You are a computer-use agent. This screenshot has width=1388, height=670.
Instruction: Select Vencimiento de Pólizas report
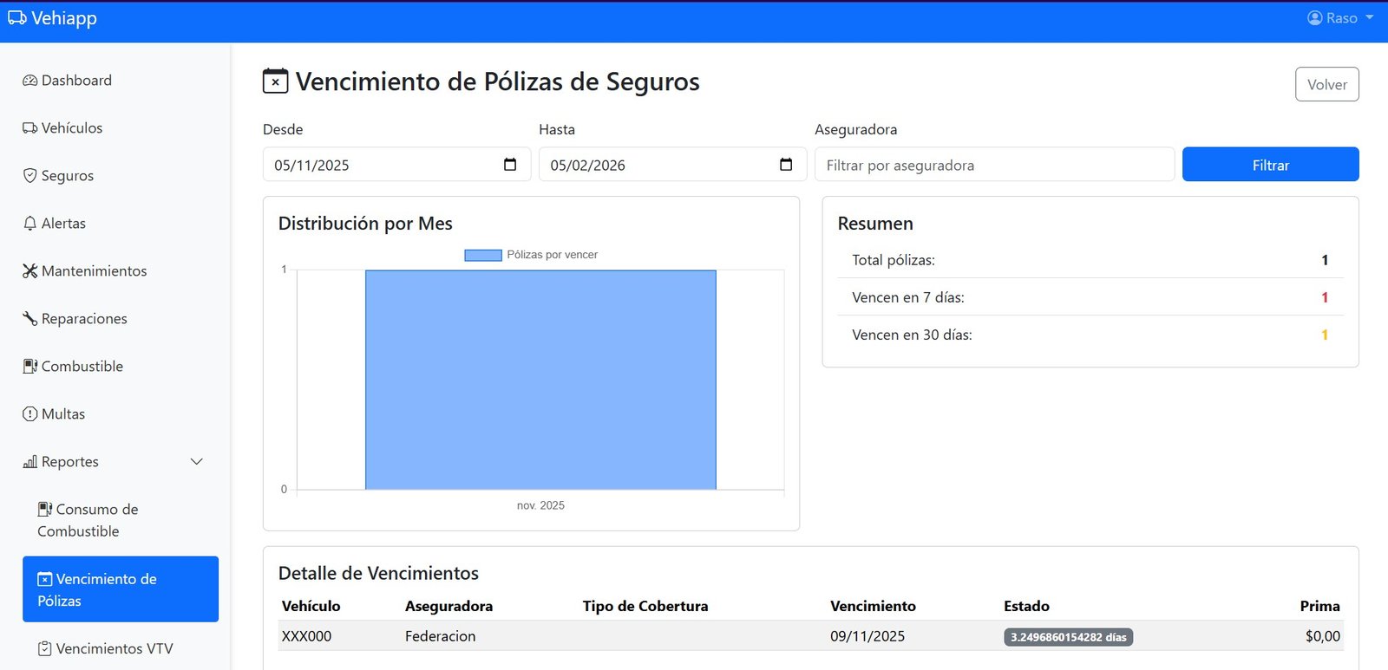tap(121, 589)
